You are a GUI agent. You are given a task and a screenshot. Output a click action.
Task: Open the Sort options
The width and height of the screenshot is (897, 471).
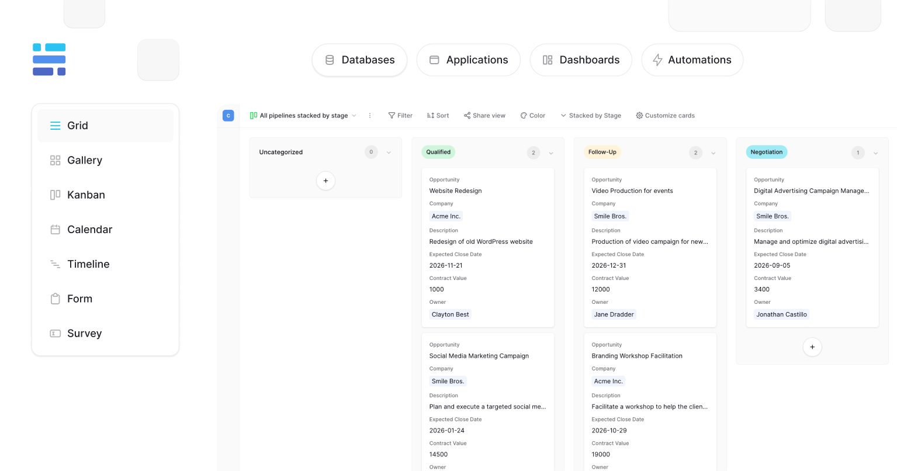tap(438, 116)
